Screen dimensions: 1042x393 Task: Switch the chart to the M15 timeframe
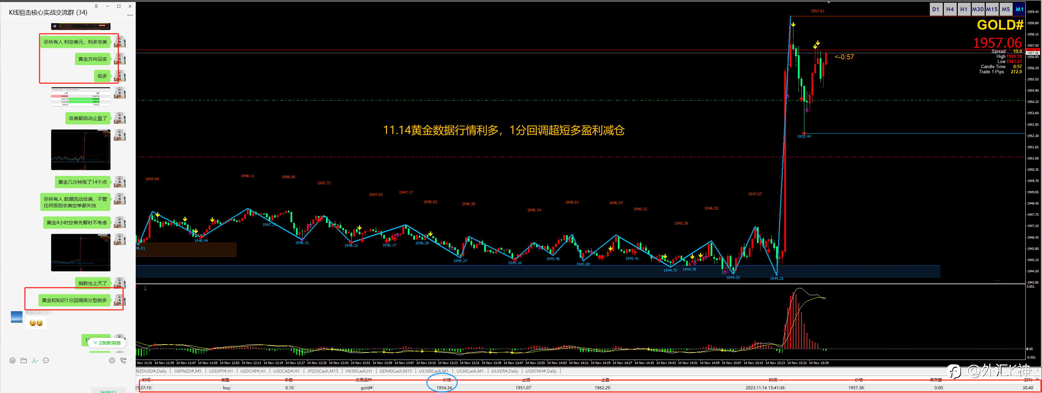tap(992, 9)
